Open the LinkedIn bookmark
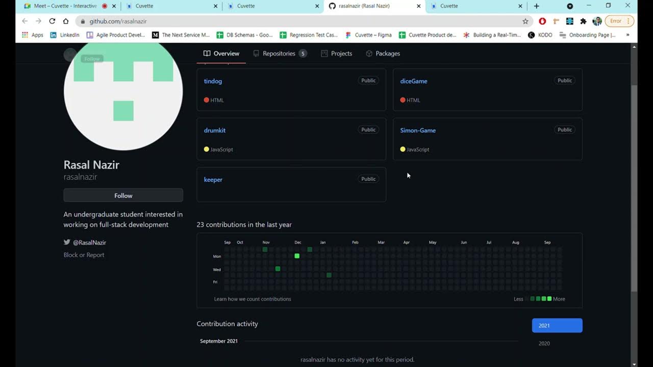 [x=65, y=35]
